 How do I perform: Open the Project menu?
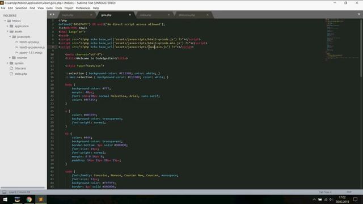(x=69, y=8)
